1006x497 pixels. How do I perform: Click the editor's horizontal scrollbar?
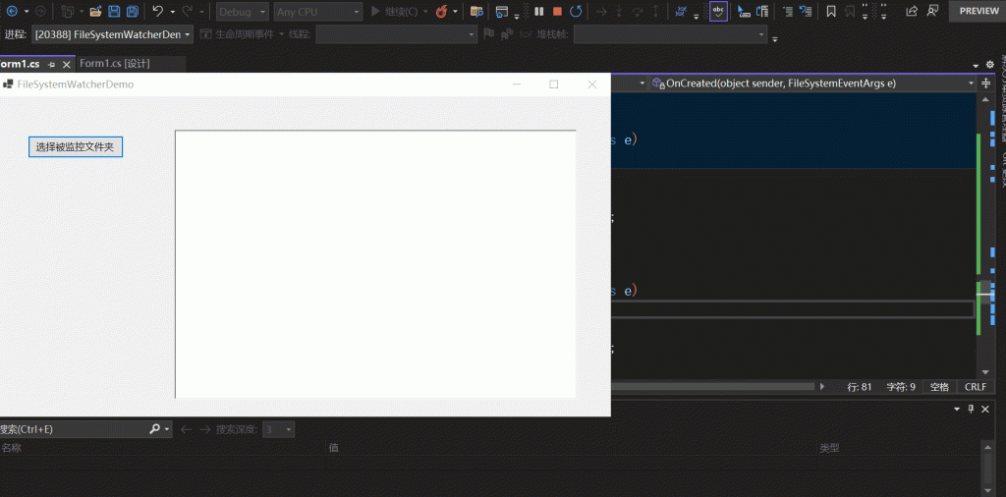click(x=712, y=387)
